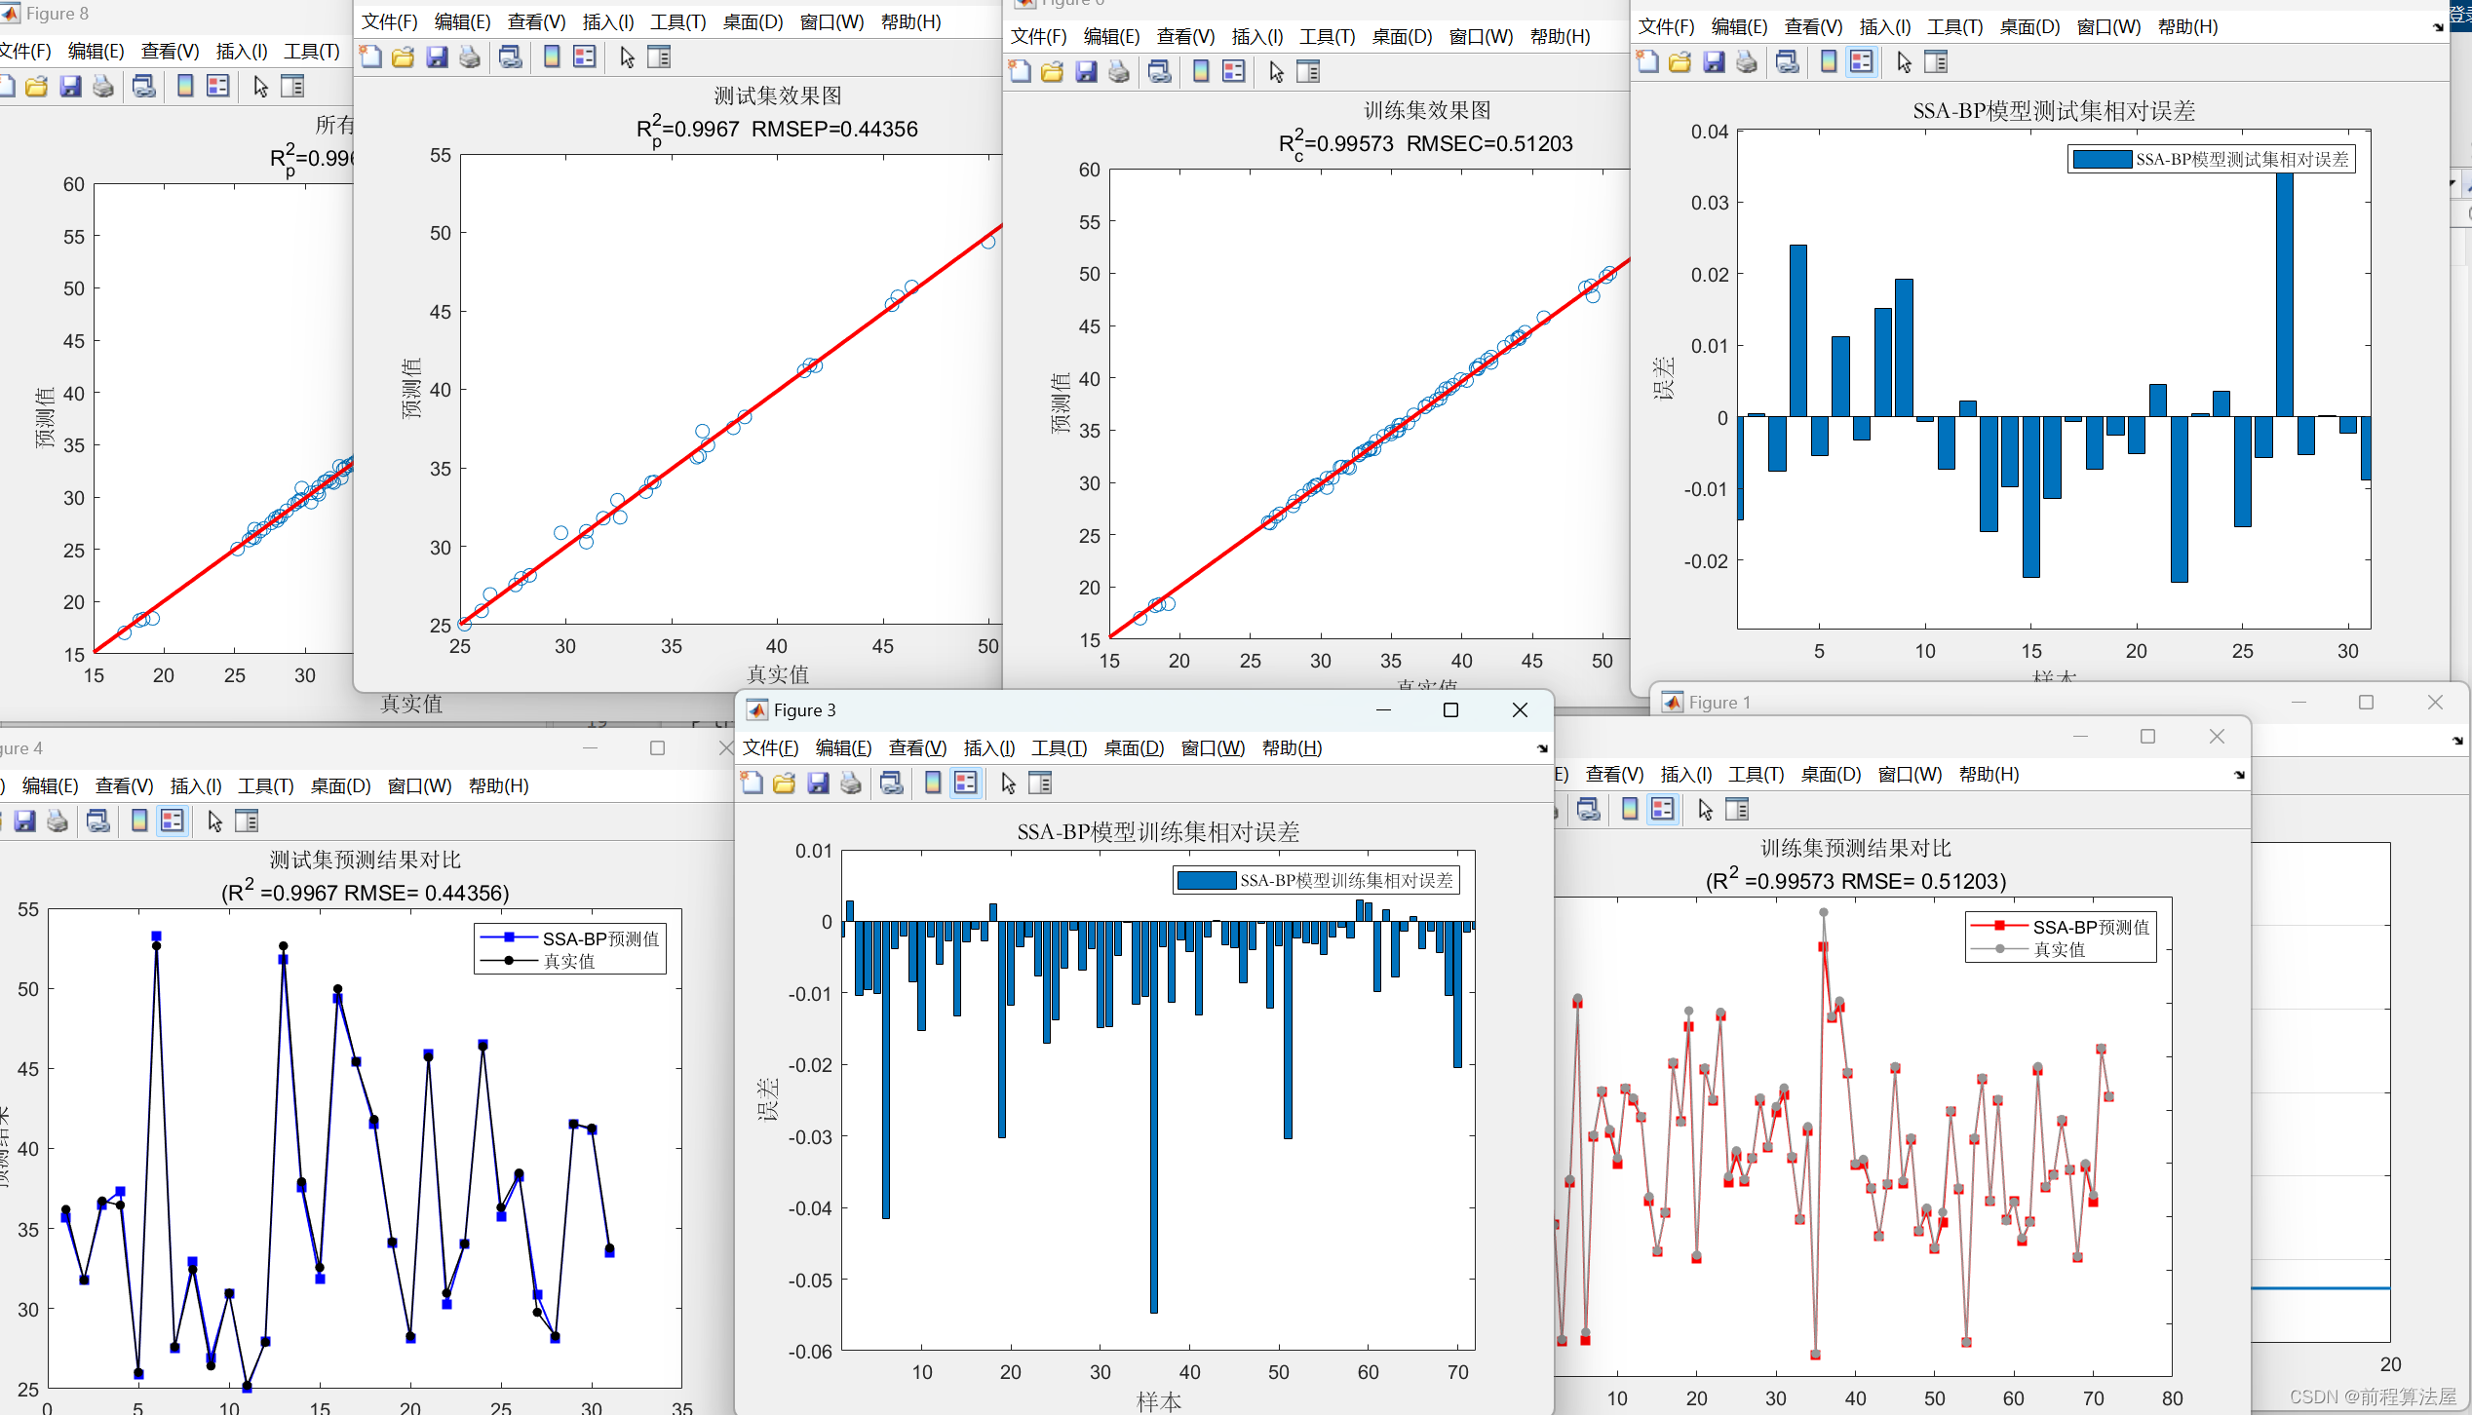The height and width of the screenshot is (1415, 2472).
Task: Expand 工具(T) menu in 测试集效果图 window
Action: 677,22
